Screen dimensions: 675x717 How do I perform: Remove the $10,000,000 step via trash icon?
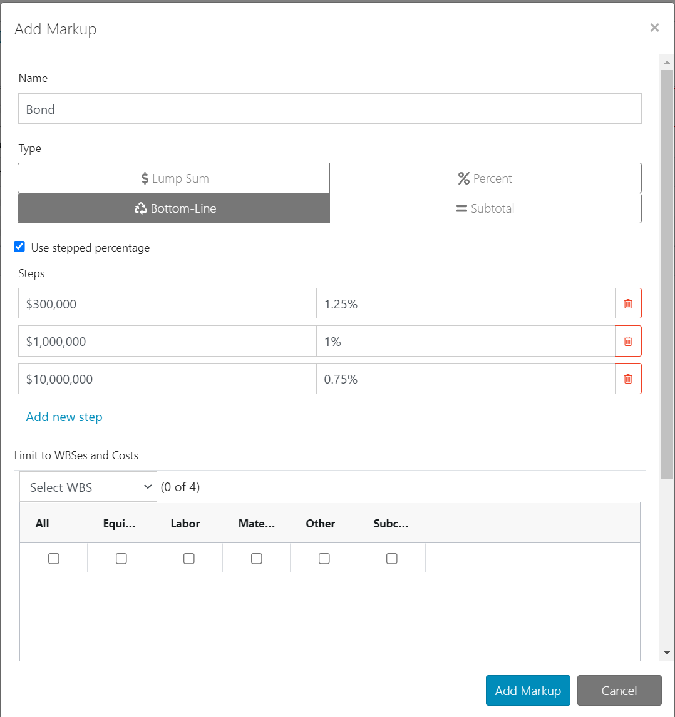628,378
